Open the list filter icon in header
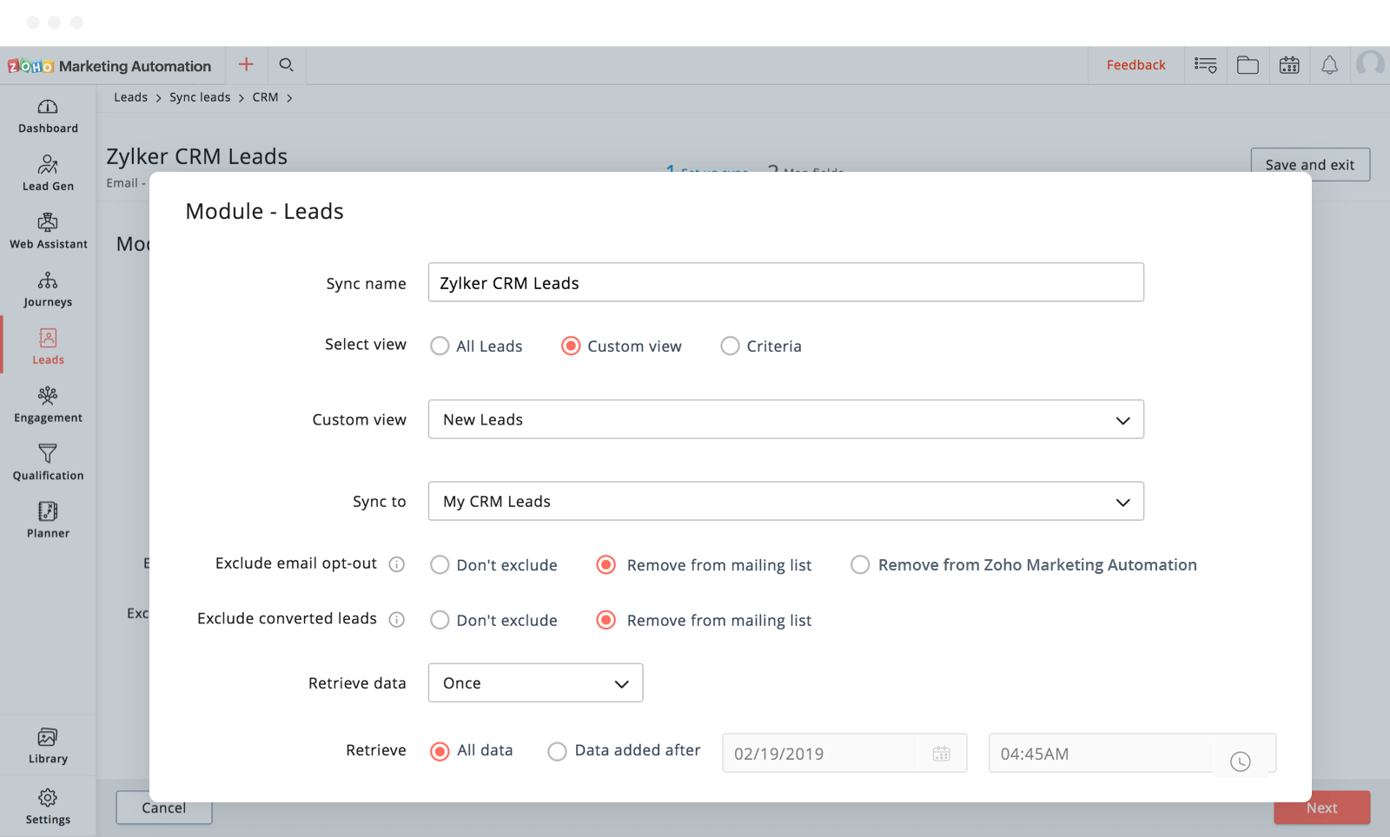Image resolution: width=1390 pixels, height=837 pixels. point(1206,65)
